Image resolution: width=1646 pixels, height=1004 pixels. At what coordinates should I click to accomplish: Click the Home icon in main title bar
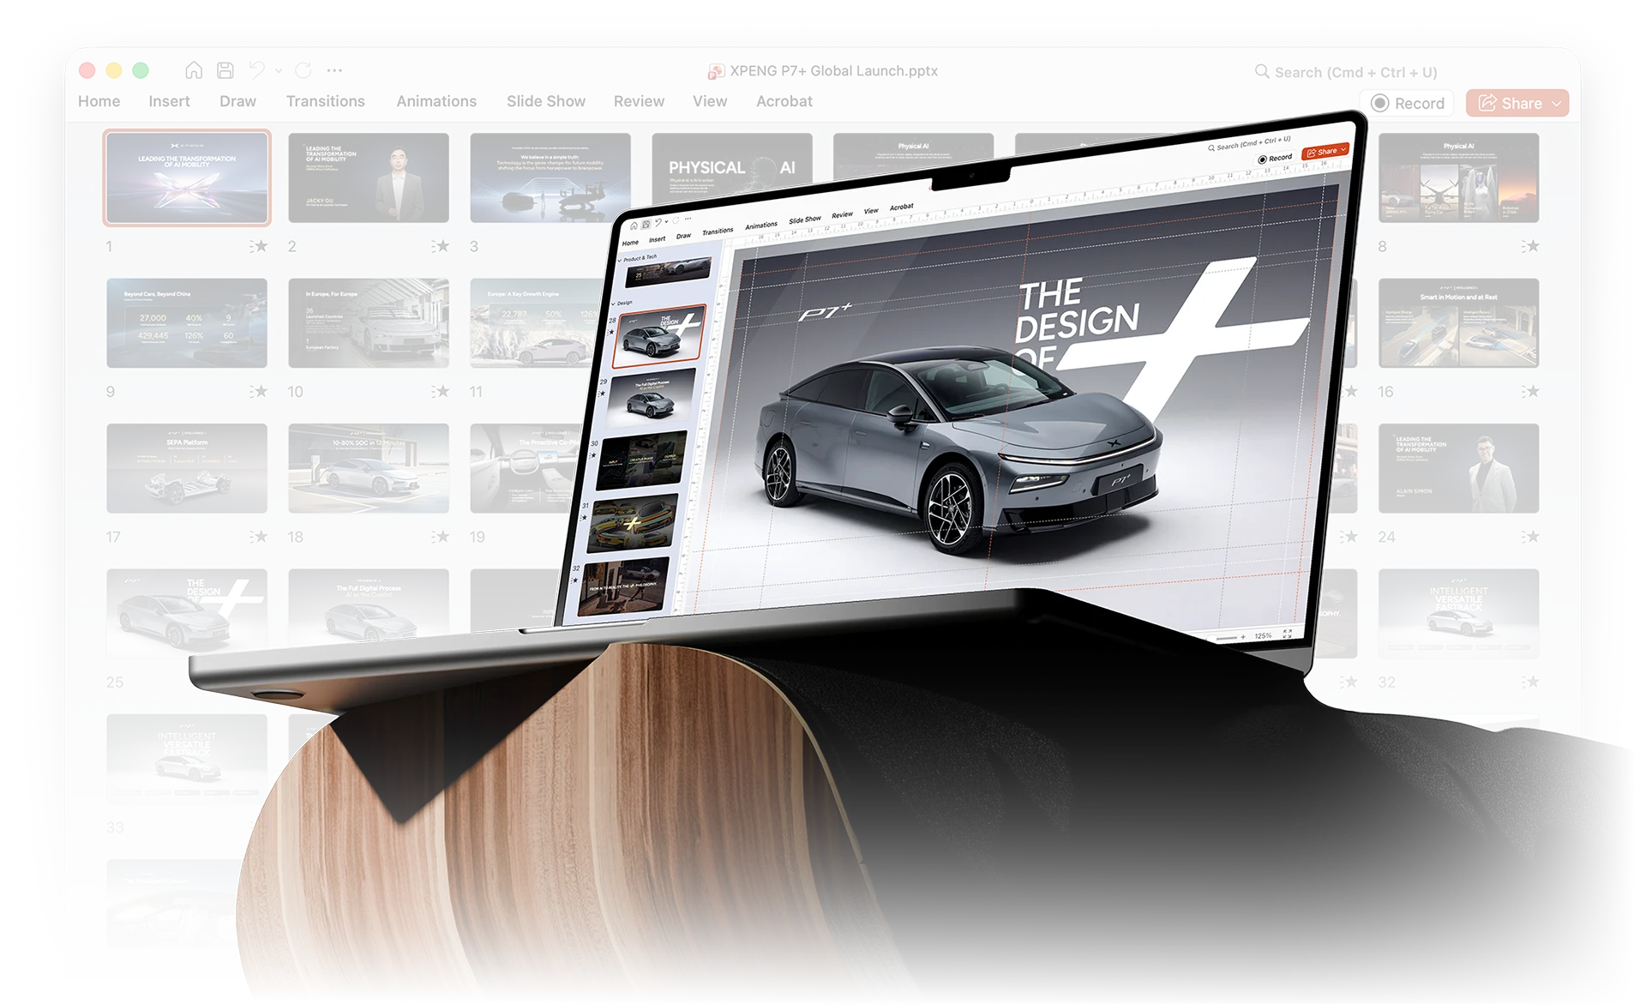click(194, 70)
